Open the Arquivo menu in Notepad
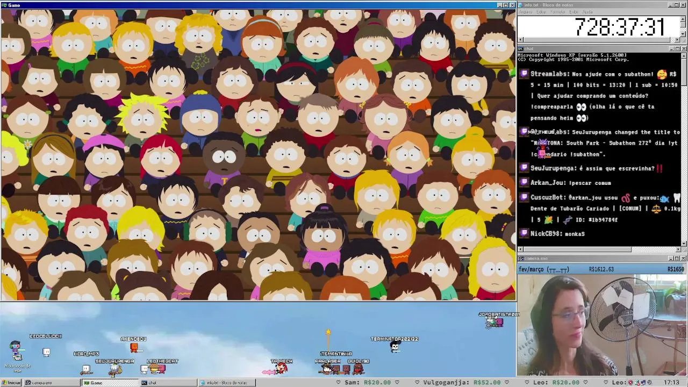 coord(525,12)
